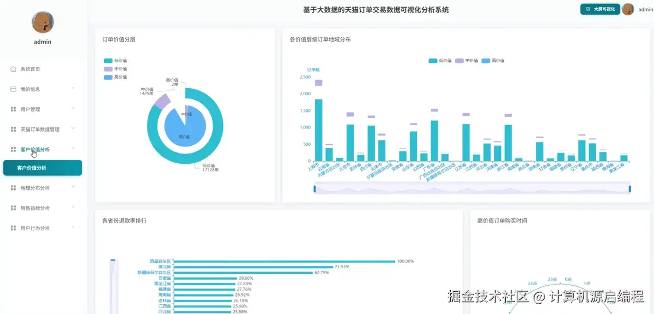Click the right handle of bar chart zoom slider

tap(630, 189)
